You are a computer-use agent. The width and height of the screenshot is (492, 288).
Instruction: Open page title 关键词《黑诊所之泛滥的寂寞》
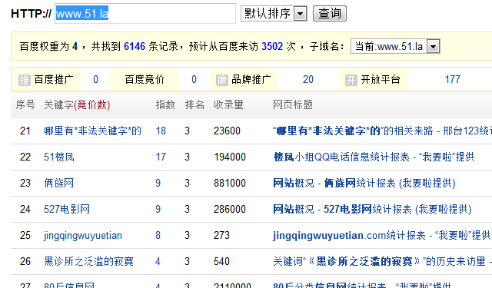pyautogui.click(x=383, y=261)
